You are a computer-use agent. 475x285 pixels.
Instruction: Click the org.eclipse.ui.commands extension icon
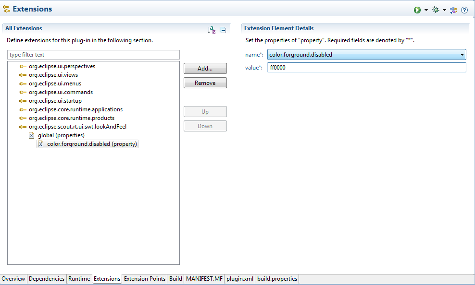(23, 92)
